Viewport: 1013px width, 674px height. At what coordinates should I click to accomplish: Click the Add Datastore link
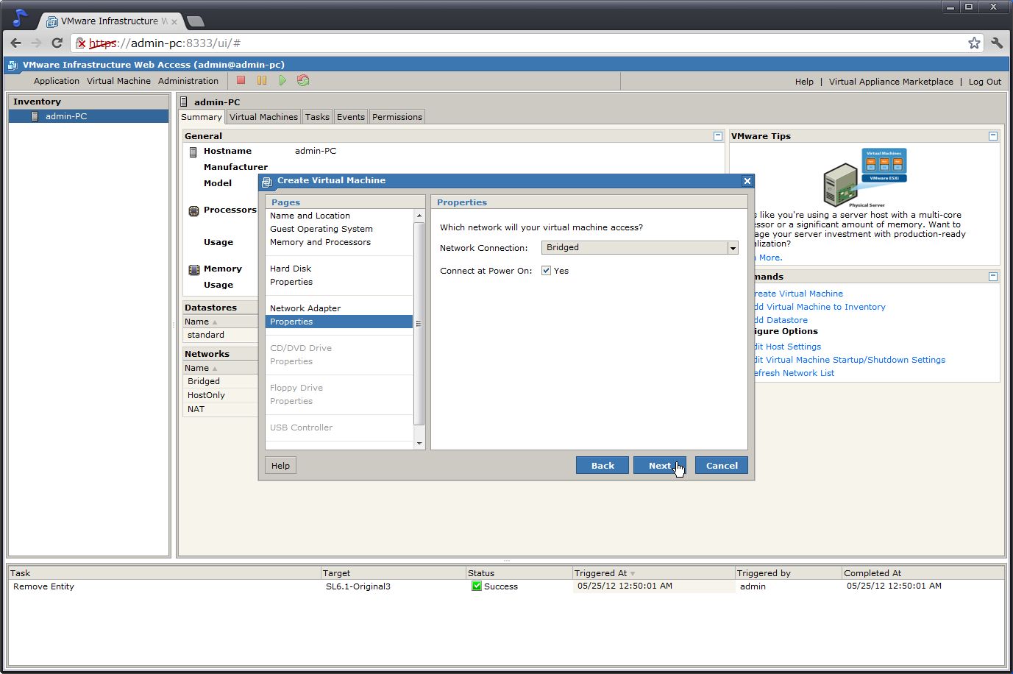point(781,320)
